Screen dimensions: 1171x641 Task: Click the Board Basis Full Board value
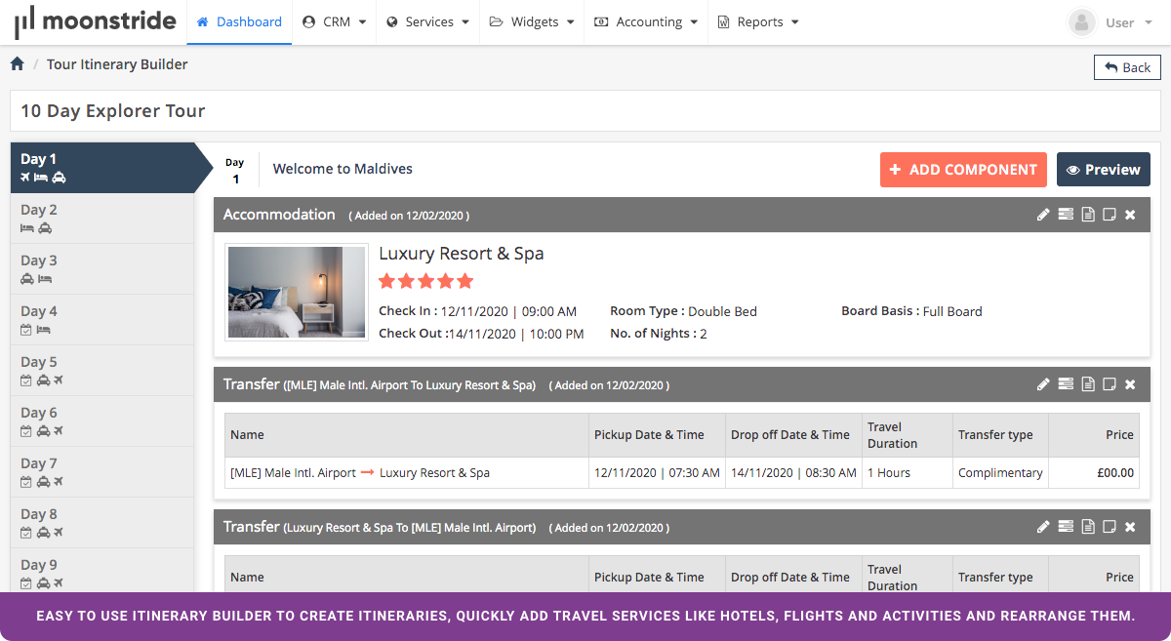(952, 312)
